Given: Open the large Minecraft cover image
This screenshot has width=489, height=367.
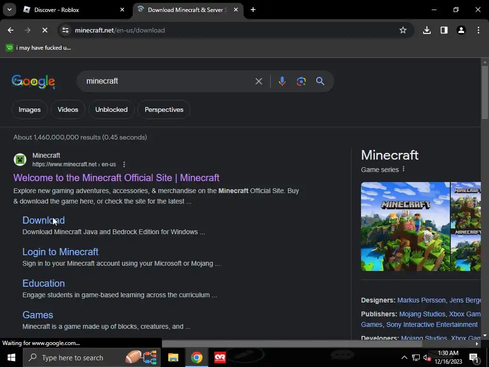Looking at the screenshot, I should (405, 227).
